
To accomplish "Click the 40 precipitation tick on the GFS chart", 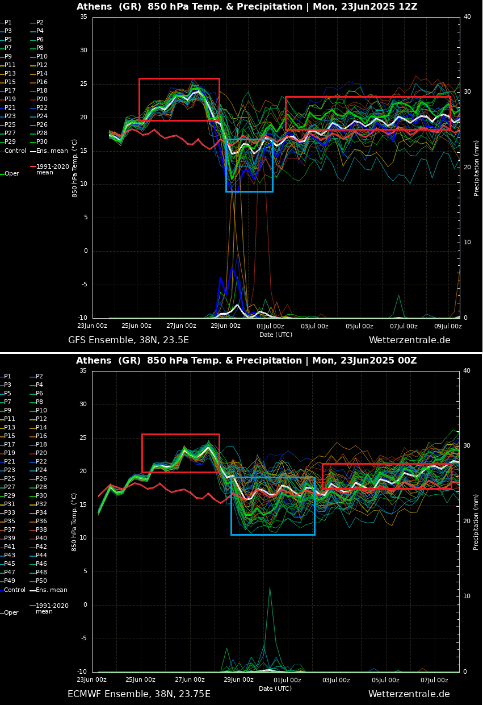I will pos(467,17).
